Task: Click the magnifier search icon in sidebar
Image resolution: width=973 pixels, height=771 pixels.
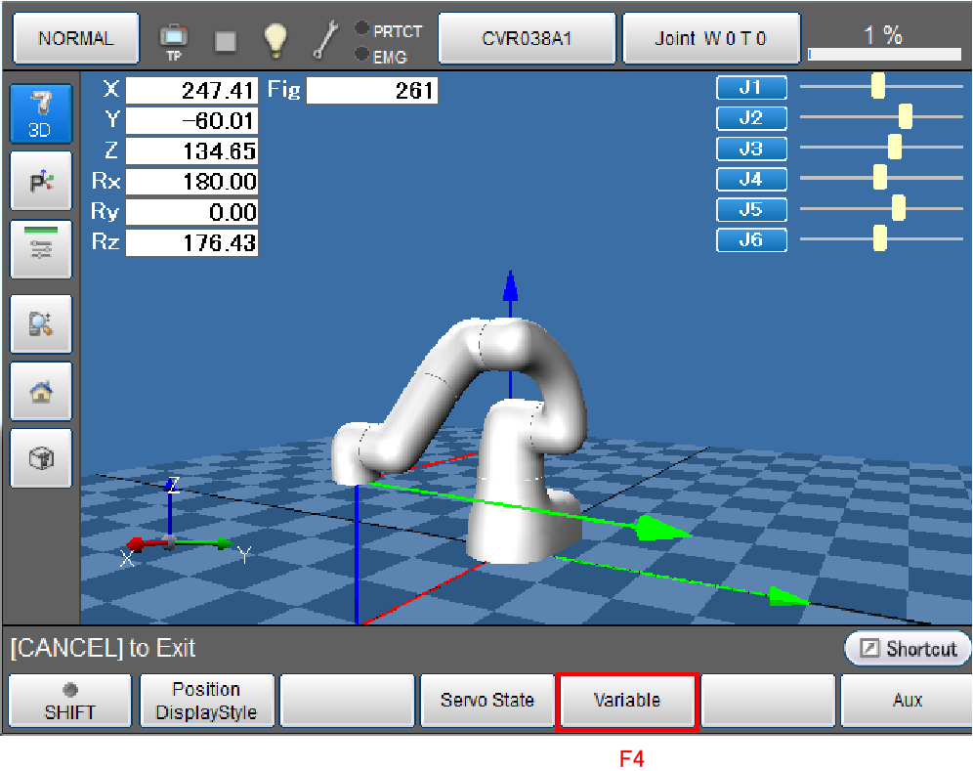Action: pyautogui.click(x=40, y=323)
